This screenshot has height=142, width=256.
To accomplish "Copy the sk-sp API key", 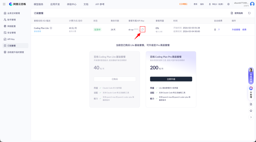I will coord(142,30).
